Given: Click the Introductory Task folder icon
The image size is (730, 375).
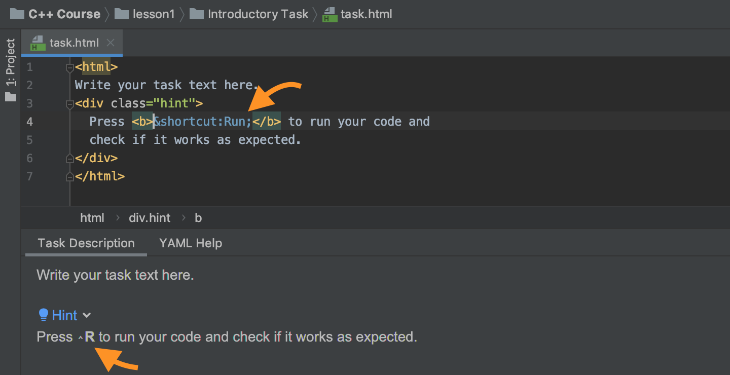Looking at the screenshot, I should [x=197, y=14].
